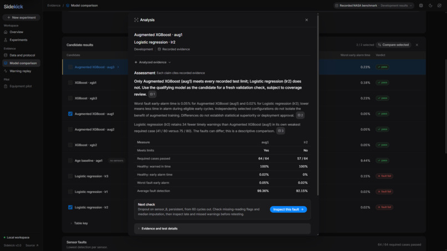Check the XGBoost xgb3 checkbox
The width and height of the screenshot is (447, 251).
click(70, 98)
